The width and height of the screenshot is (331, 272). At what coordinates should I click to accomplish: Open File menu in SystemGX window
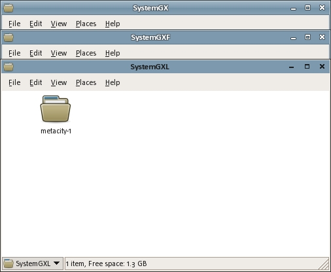click(x=14, y=24)
